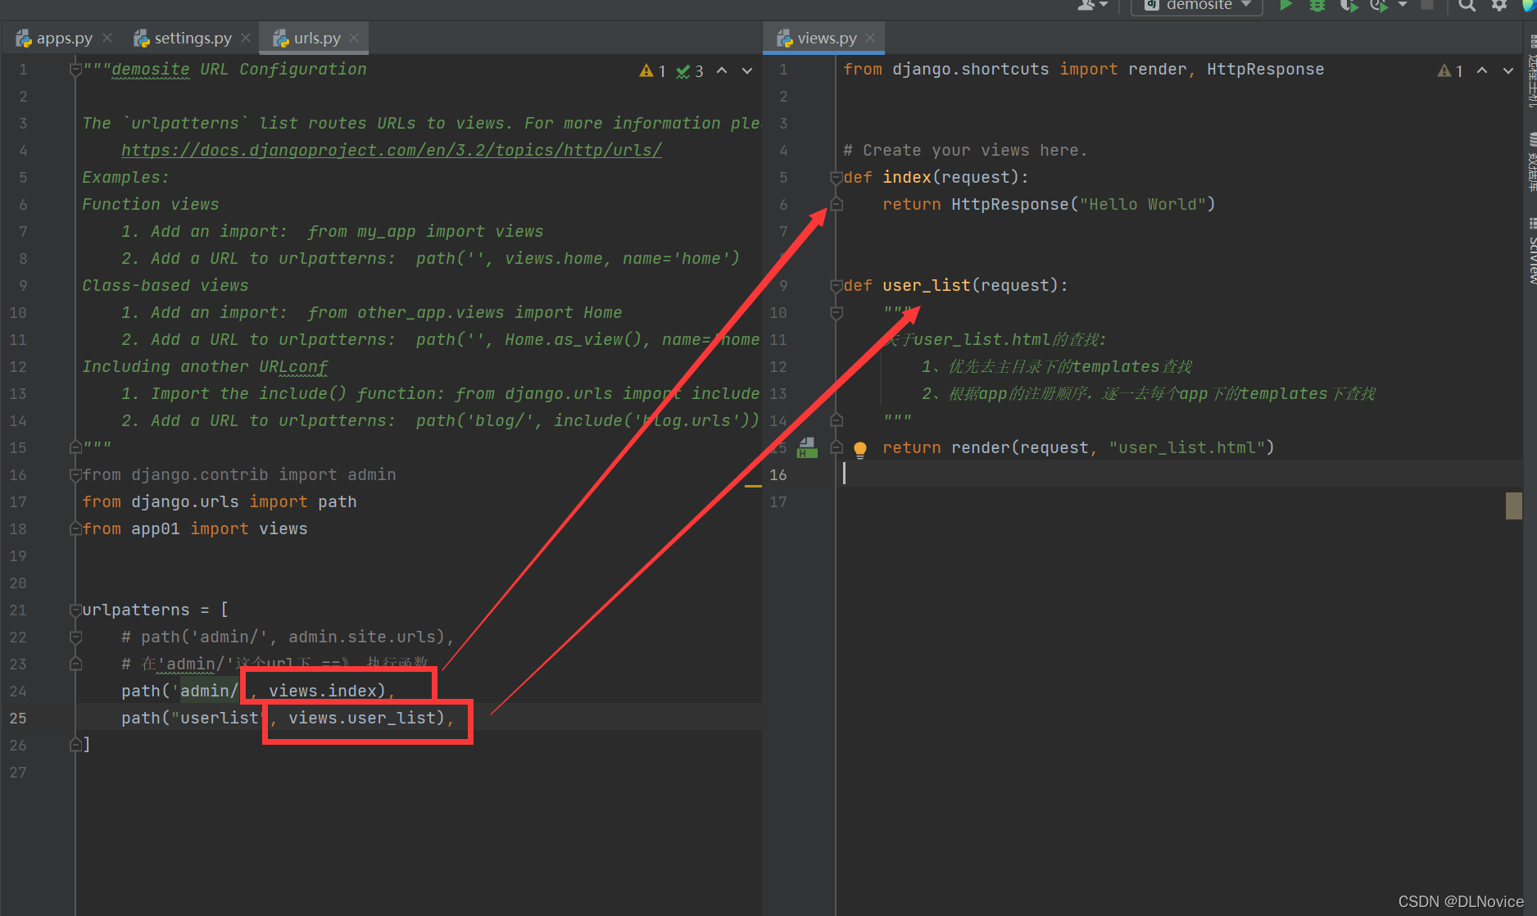Click 'from app01 import views' line
This screenshot has height=916, width=1537.
(195, 529)
